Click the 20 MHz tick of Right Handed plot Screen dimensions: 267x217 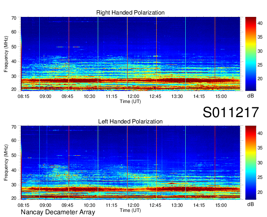coord(14,89)
